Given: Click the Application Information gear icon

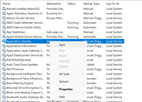Looking at the screenshot, I should 4,46.
